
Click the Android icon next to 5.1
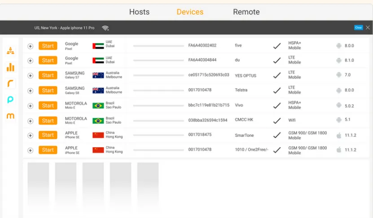point(339,120)
